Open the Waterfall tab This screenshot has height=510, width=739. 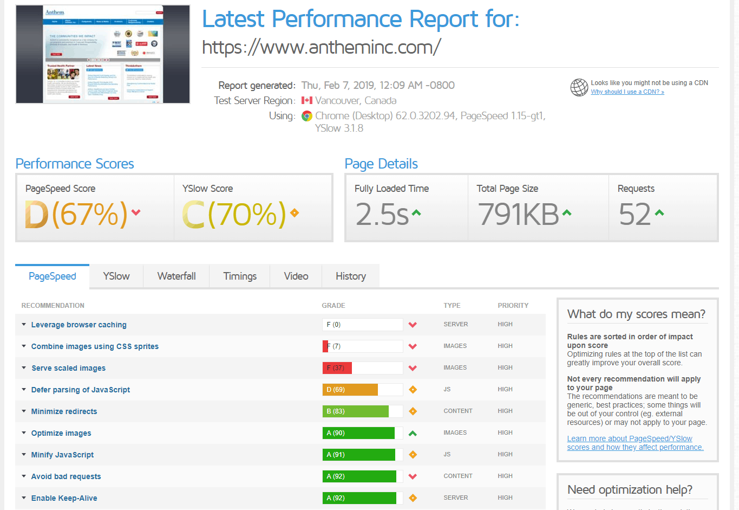click(176, 276)
